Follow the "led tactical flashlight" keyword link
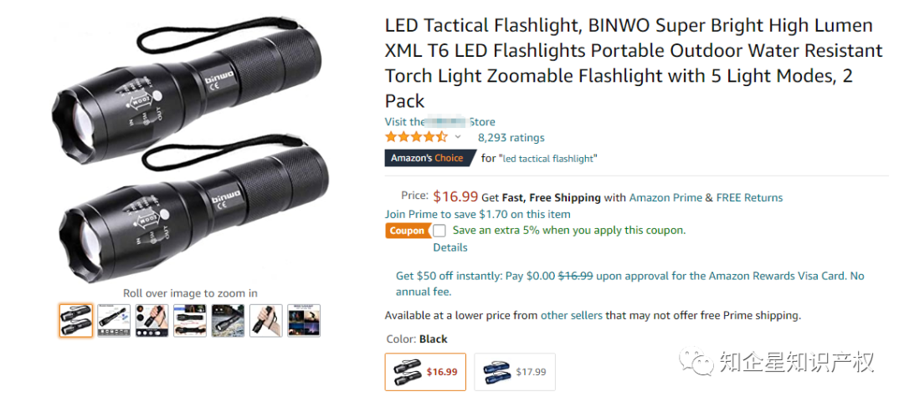 click(549, 159)
